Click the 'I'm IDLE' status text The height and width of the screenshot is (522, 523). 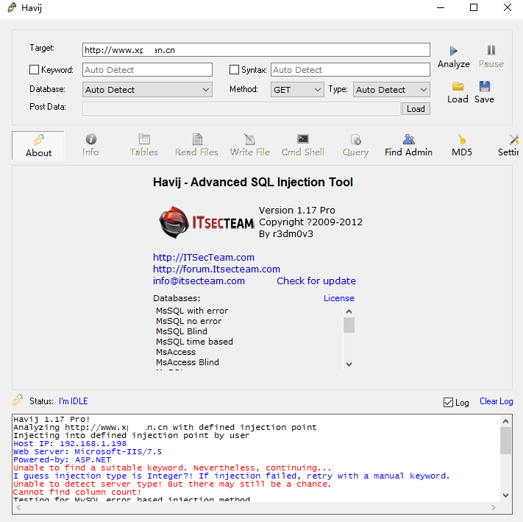pos(74,401)
